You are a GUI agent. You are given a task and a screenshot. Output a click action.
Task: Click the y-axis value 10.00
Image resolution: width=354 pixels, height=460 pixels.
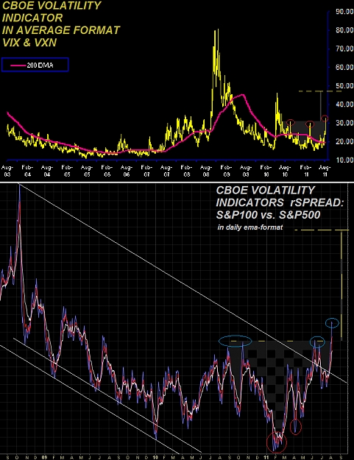pos(344,160)
